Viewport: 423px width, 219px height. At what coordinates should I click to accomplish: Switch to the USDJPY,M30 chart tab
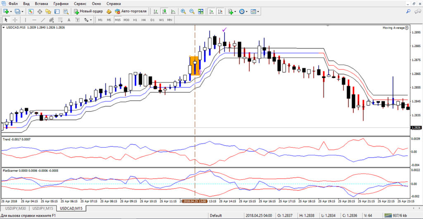[x=15, y=207]
